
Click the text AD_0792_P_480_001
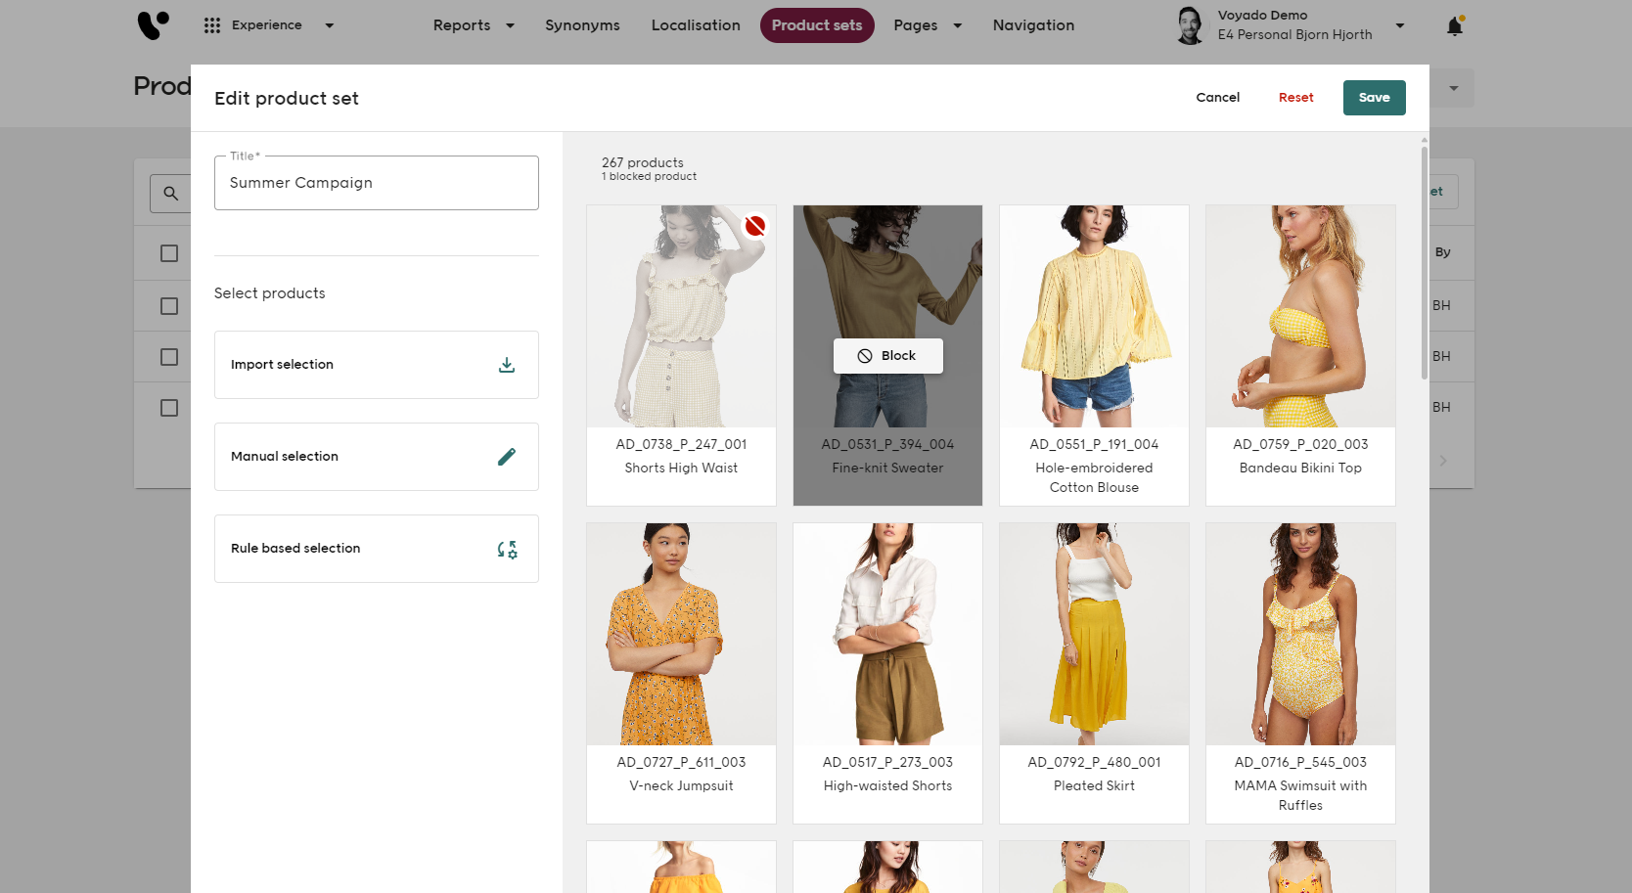[1094, 762]
